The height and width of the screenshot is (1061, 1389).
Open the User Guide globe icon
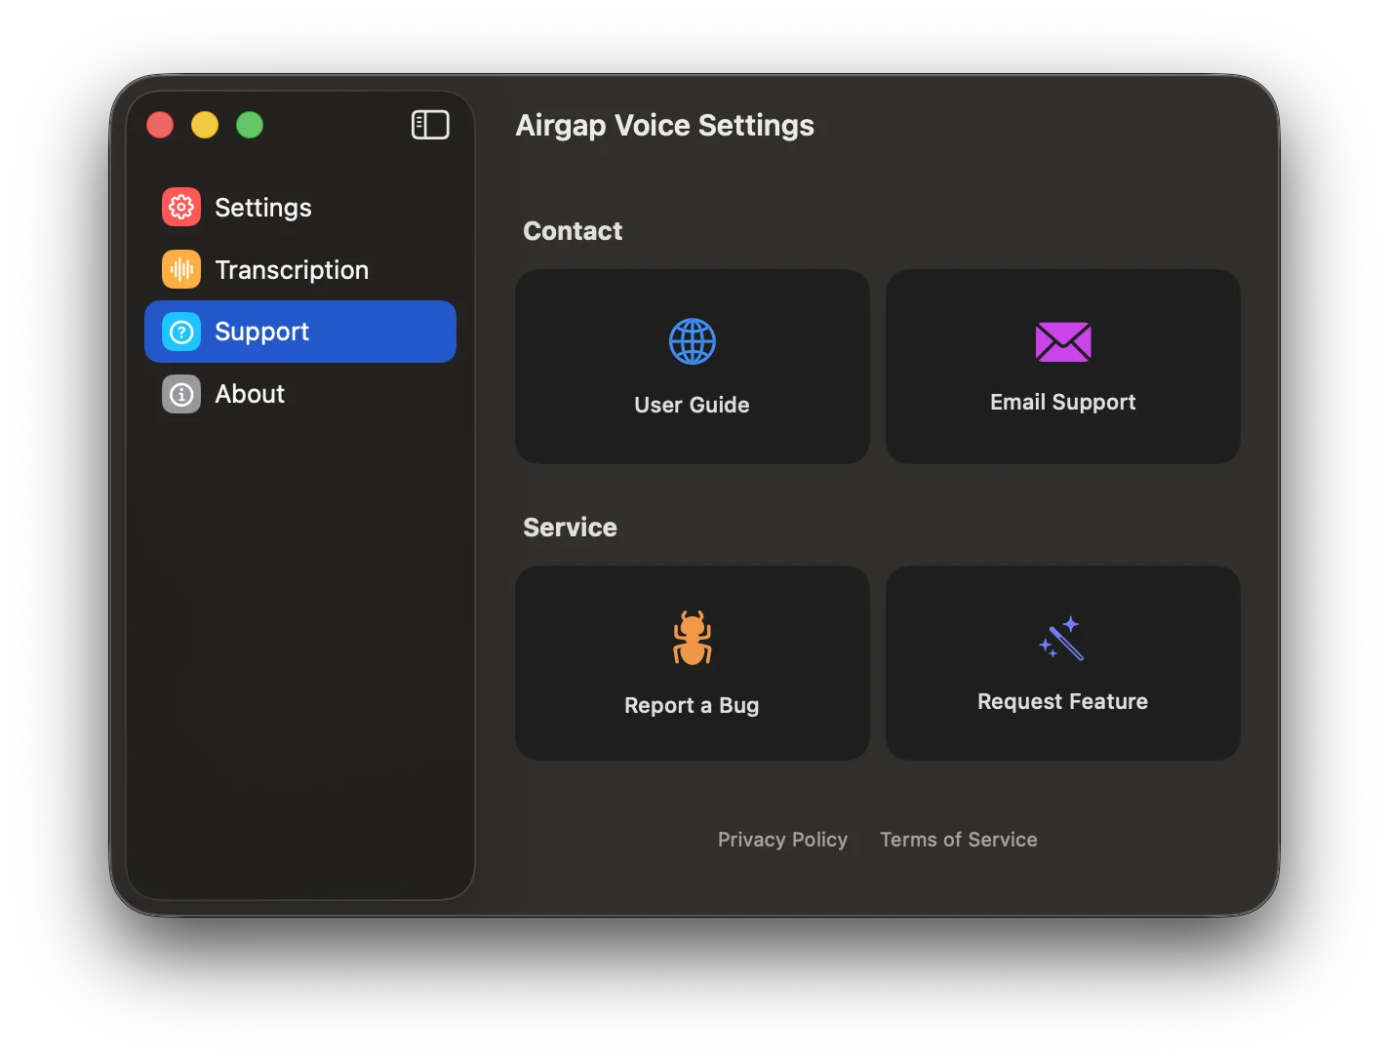click(692, 341)
